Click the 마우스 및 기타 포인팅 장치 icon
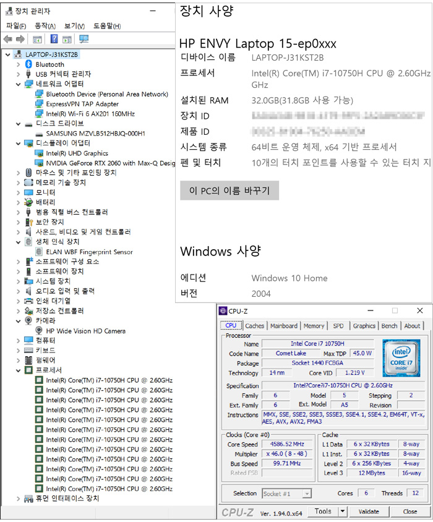Screen dimensions: 433x522 [28, 173]
